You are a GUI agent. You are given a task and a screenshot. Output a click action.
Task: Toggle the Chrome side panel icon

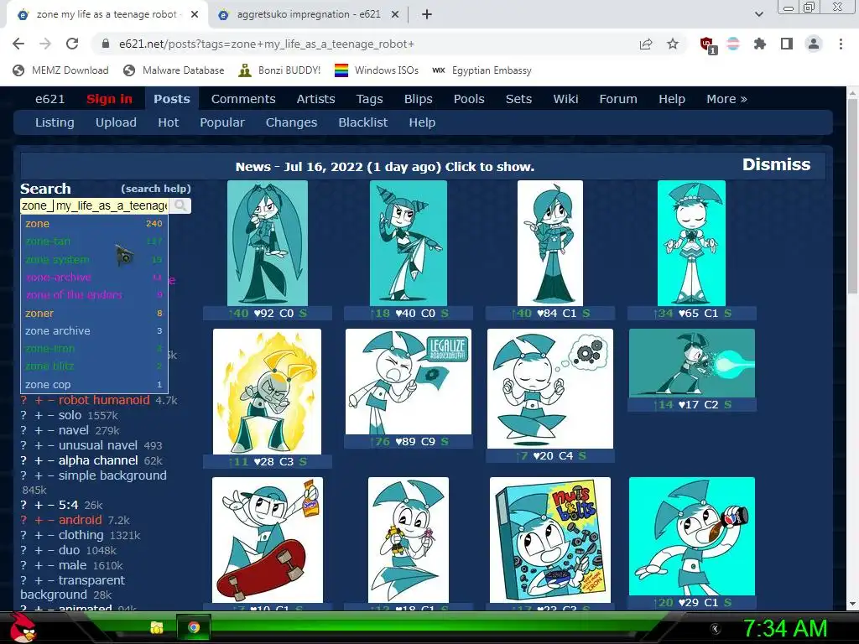(787, 44)
